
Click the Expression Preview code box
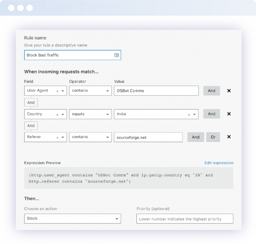[x=129, y=178]
